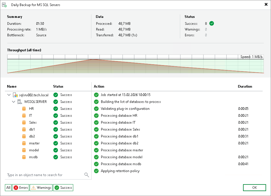This screenshot has height=196, width=271.
Task: Click success icon for Applying retention policy
Action: pyautogui.click(x=96, y=171)
